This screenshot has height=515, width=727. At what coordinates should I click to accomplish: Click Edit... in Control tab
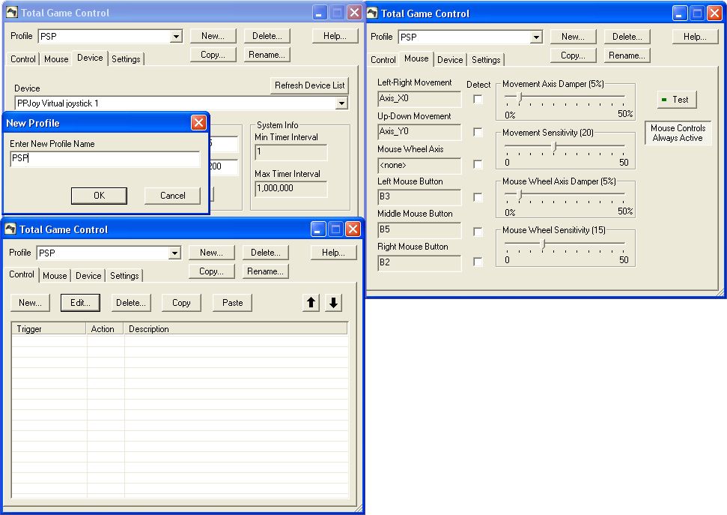80,303
